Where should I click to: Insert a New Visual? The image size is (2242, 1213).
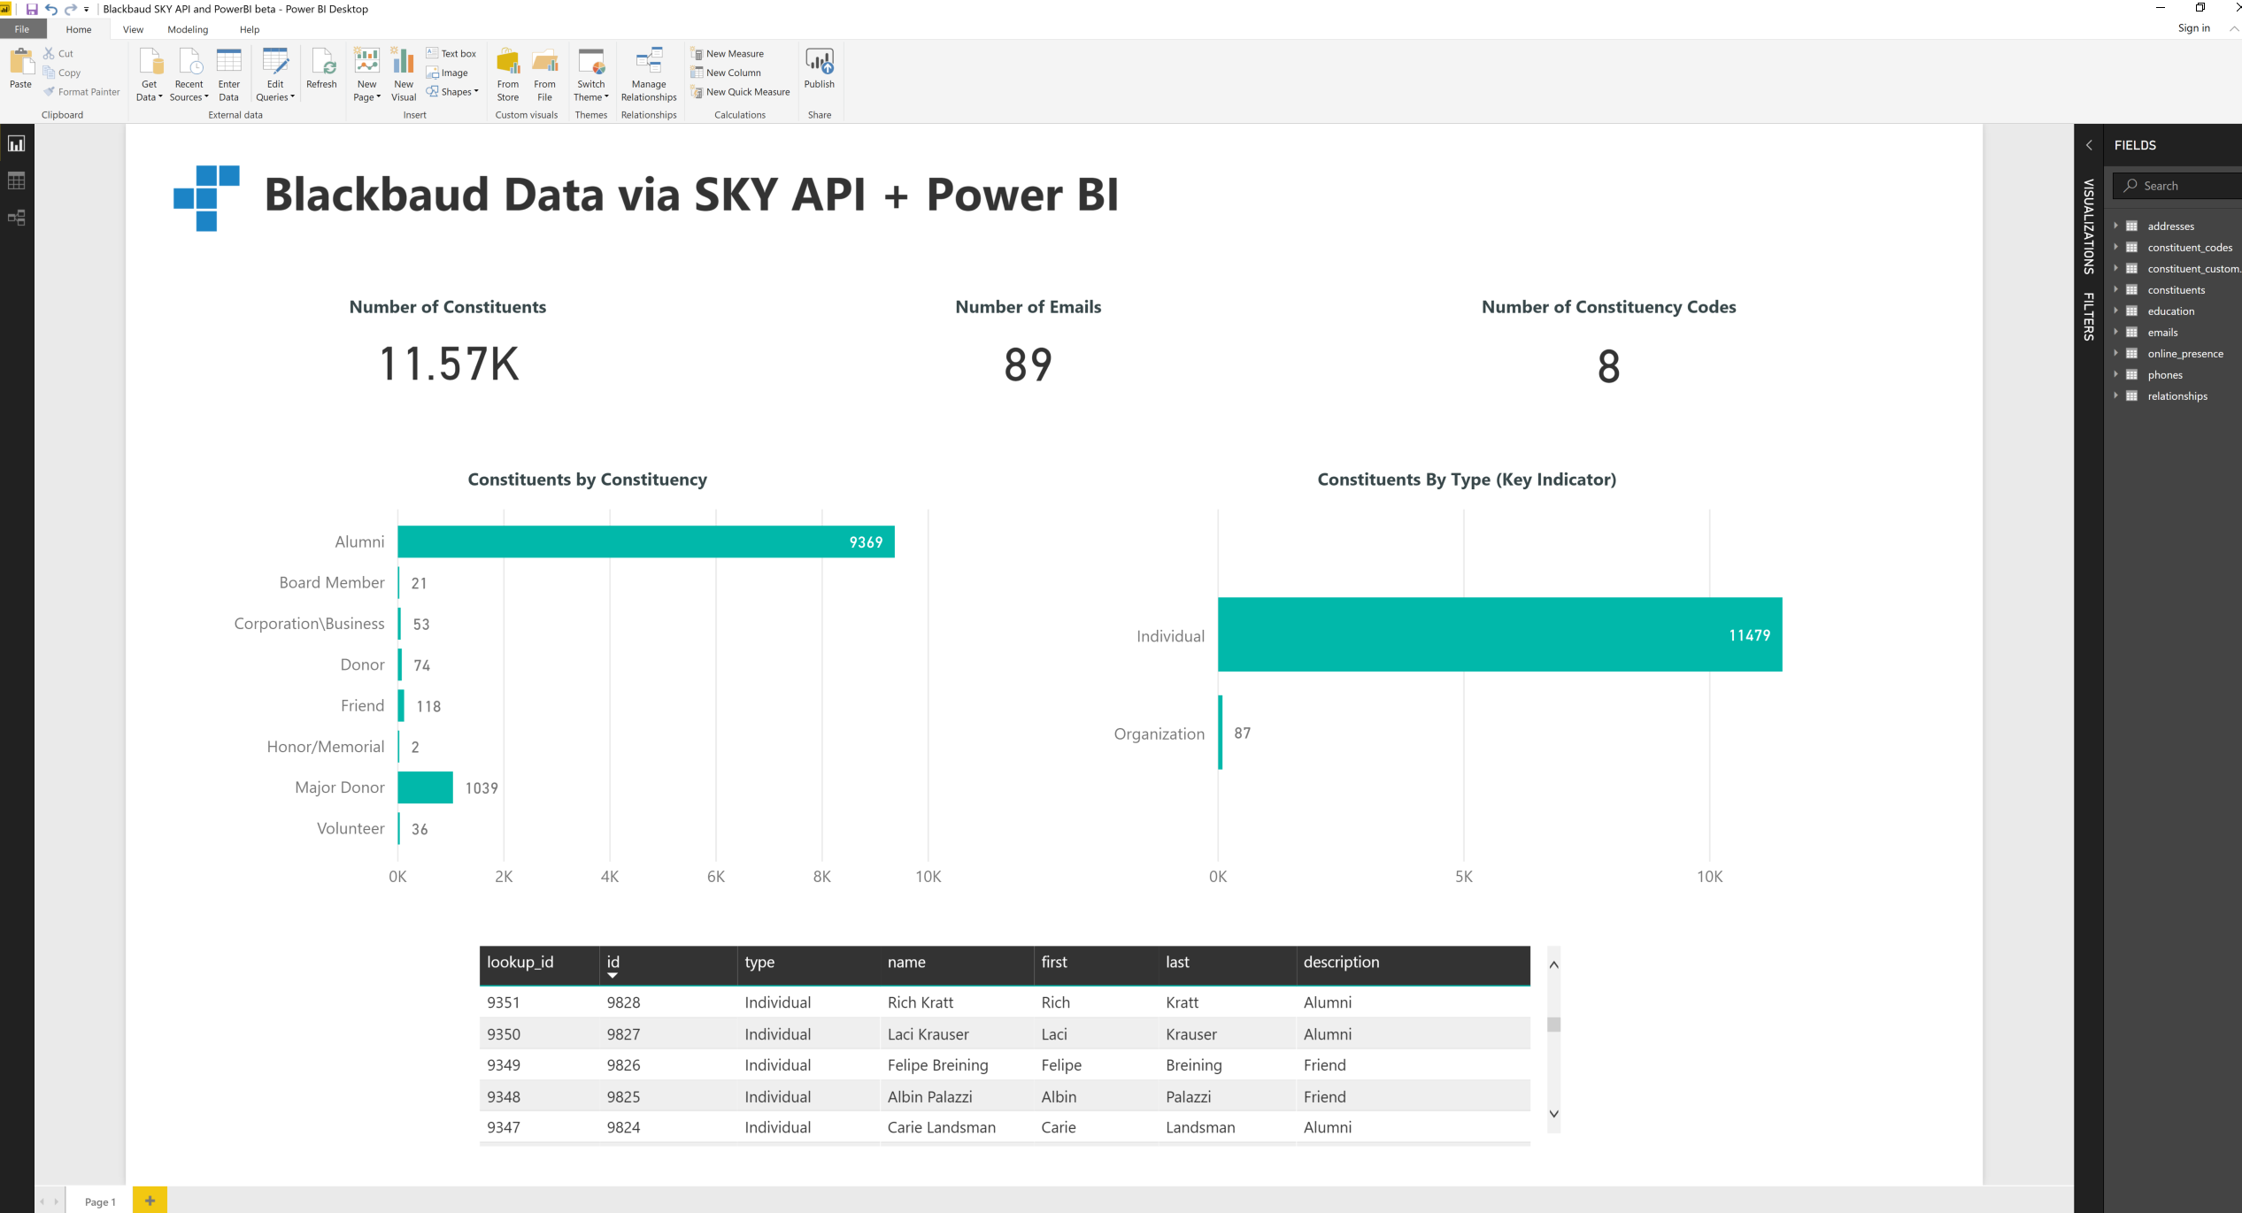[404, 74]
